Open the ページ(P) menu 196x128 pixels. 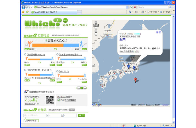click(153, 12)
